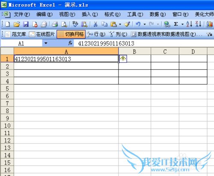
Task: Click the 行(R) row button
Action: (96, 34)
